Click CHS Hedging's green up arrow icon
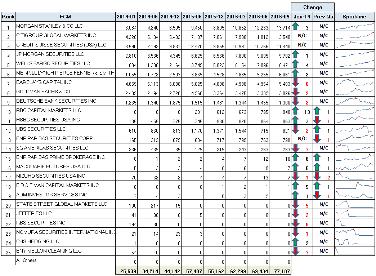The height and width of the screenshot is (276, 376). tap(295, 241)
